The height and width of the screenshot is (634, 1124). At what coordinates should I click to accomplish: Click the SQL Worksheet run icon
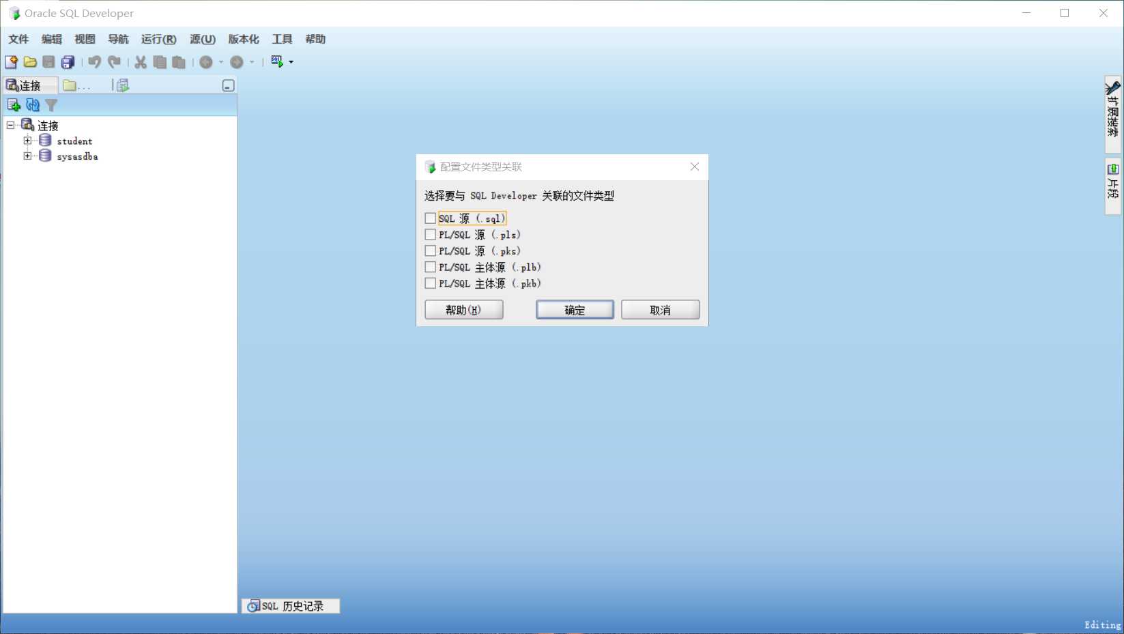point(277,61)
